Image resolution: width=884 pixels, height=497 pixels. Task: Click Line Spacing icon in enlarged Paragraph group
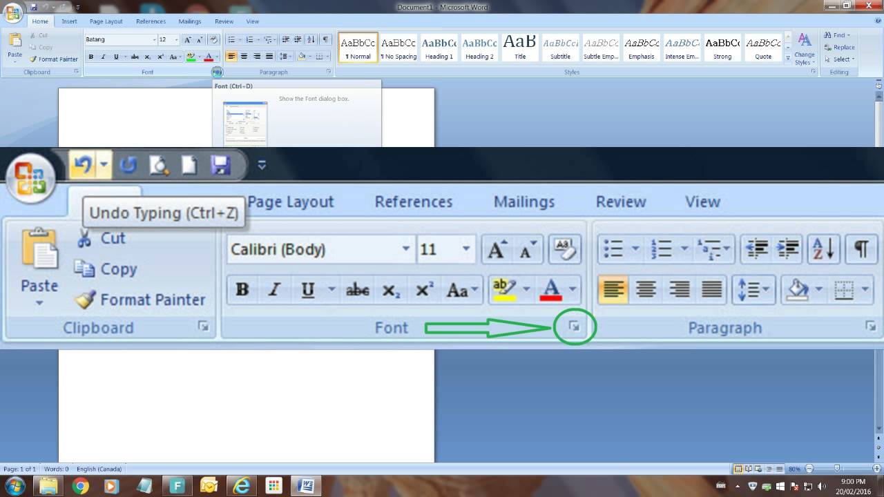[x=749, y=289]
